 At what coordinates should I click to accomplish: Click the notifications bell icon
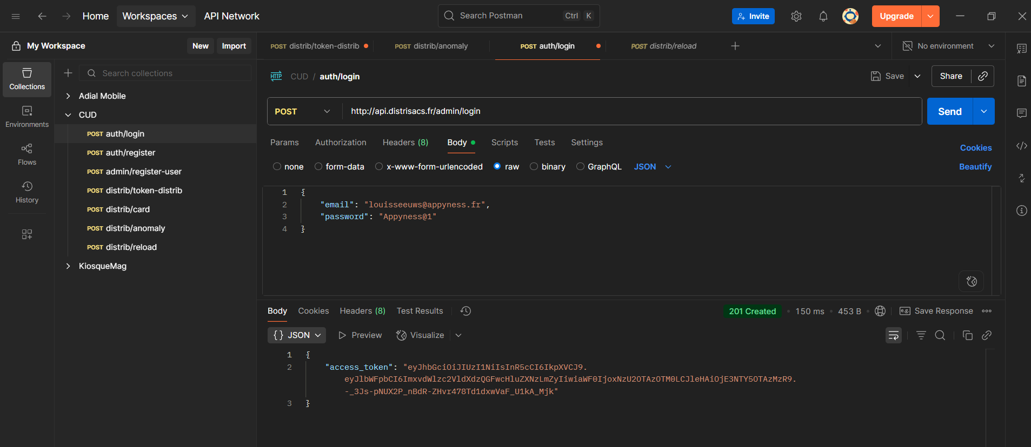(x=823, y=16)
